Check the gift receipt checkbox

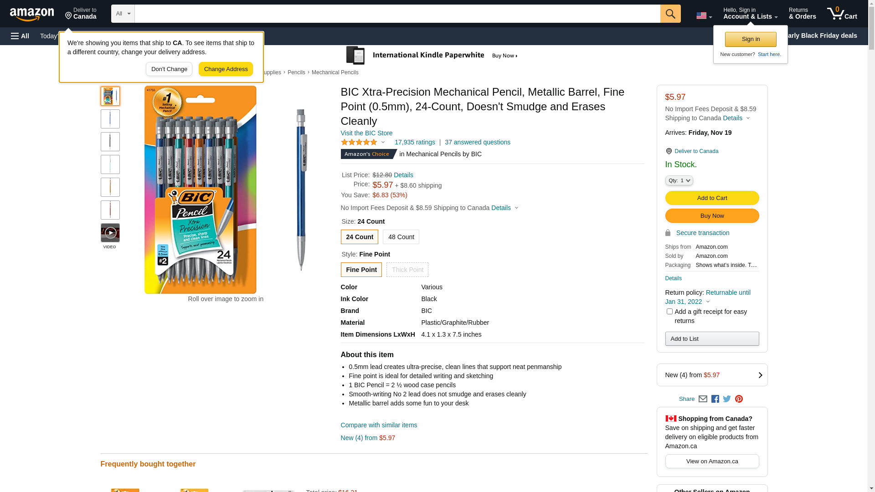tap(669, 312)
